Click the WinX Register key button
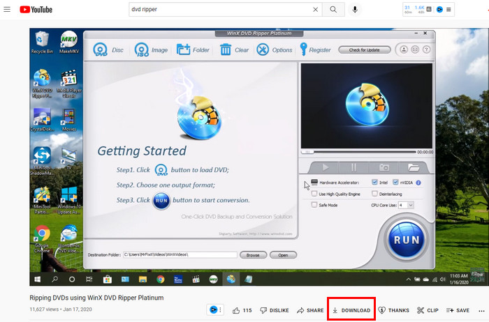This screenshot has height=322, width=489. point(315,49)
